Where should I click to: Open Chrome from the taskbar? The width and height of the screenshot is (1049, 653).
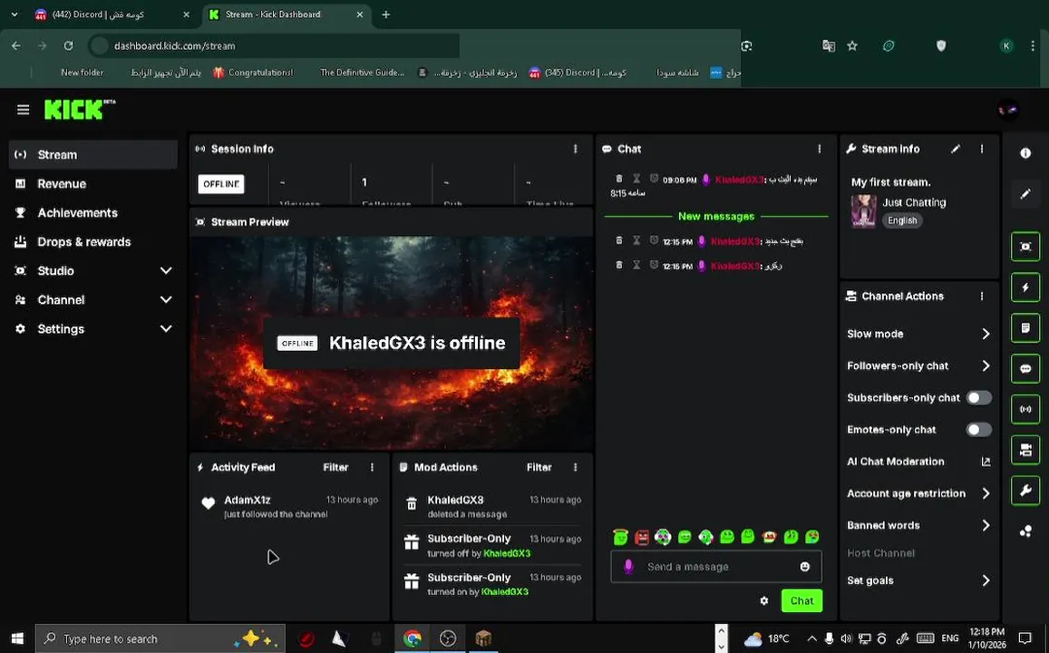coord(413,638)
